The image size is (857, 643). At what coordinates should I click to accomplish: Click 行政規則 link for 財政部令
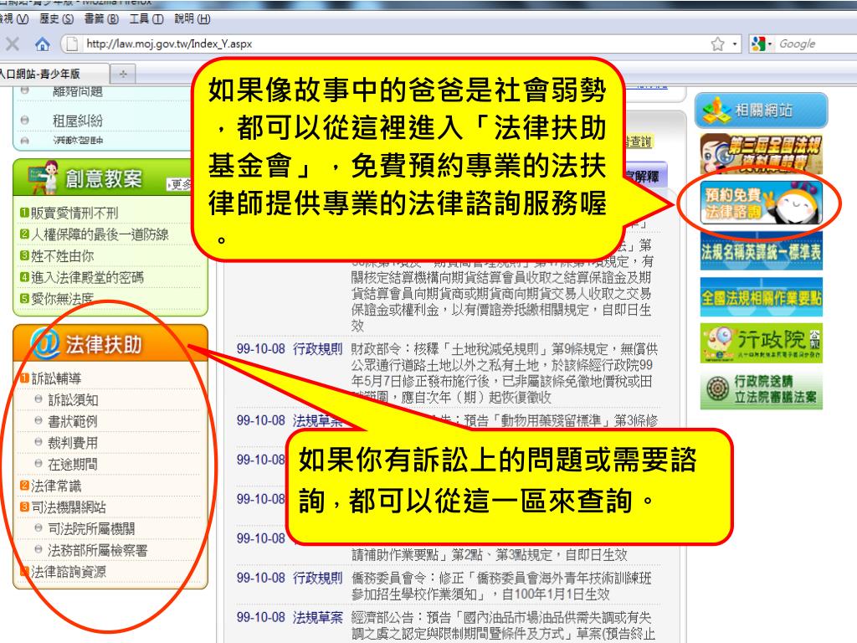click(317, 349)
